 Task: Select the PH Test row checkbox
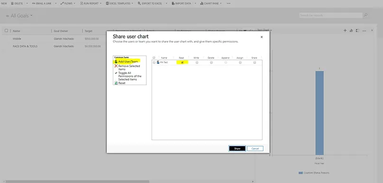154,62
